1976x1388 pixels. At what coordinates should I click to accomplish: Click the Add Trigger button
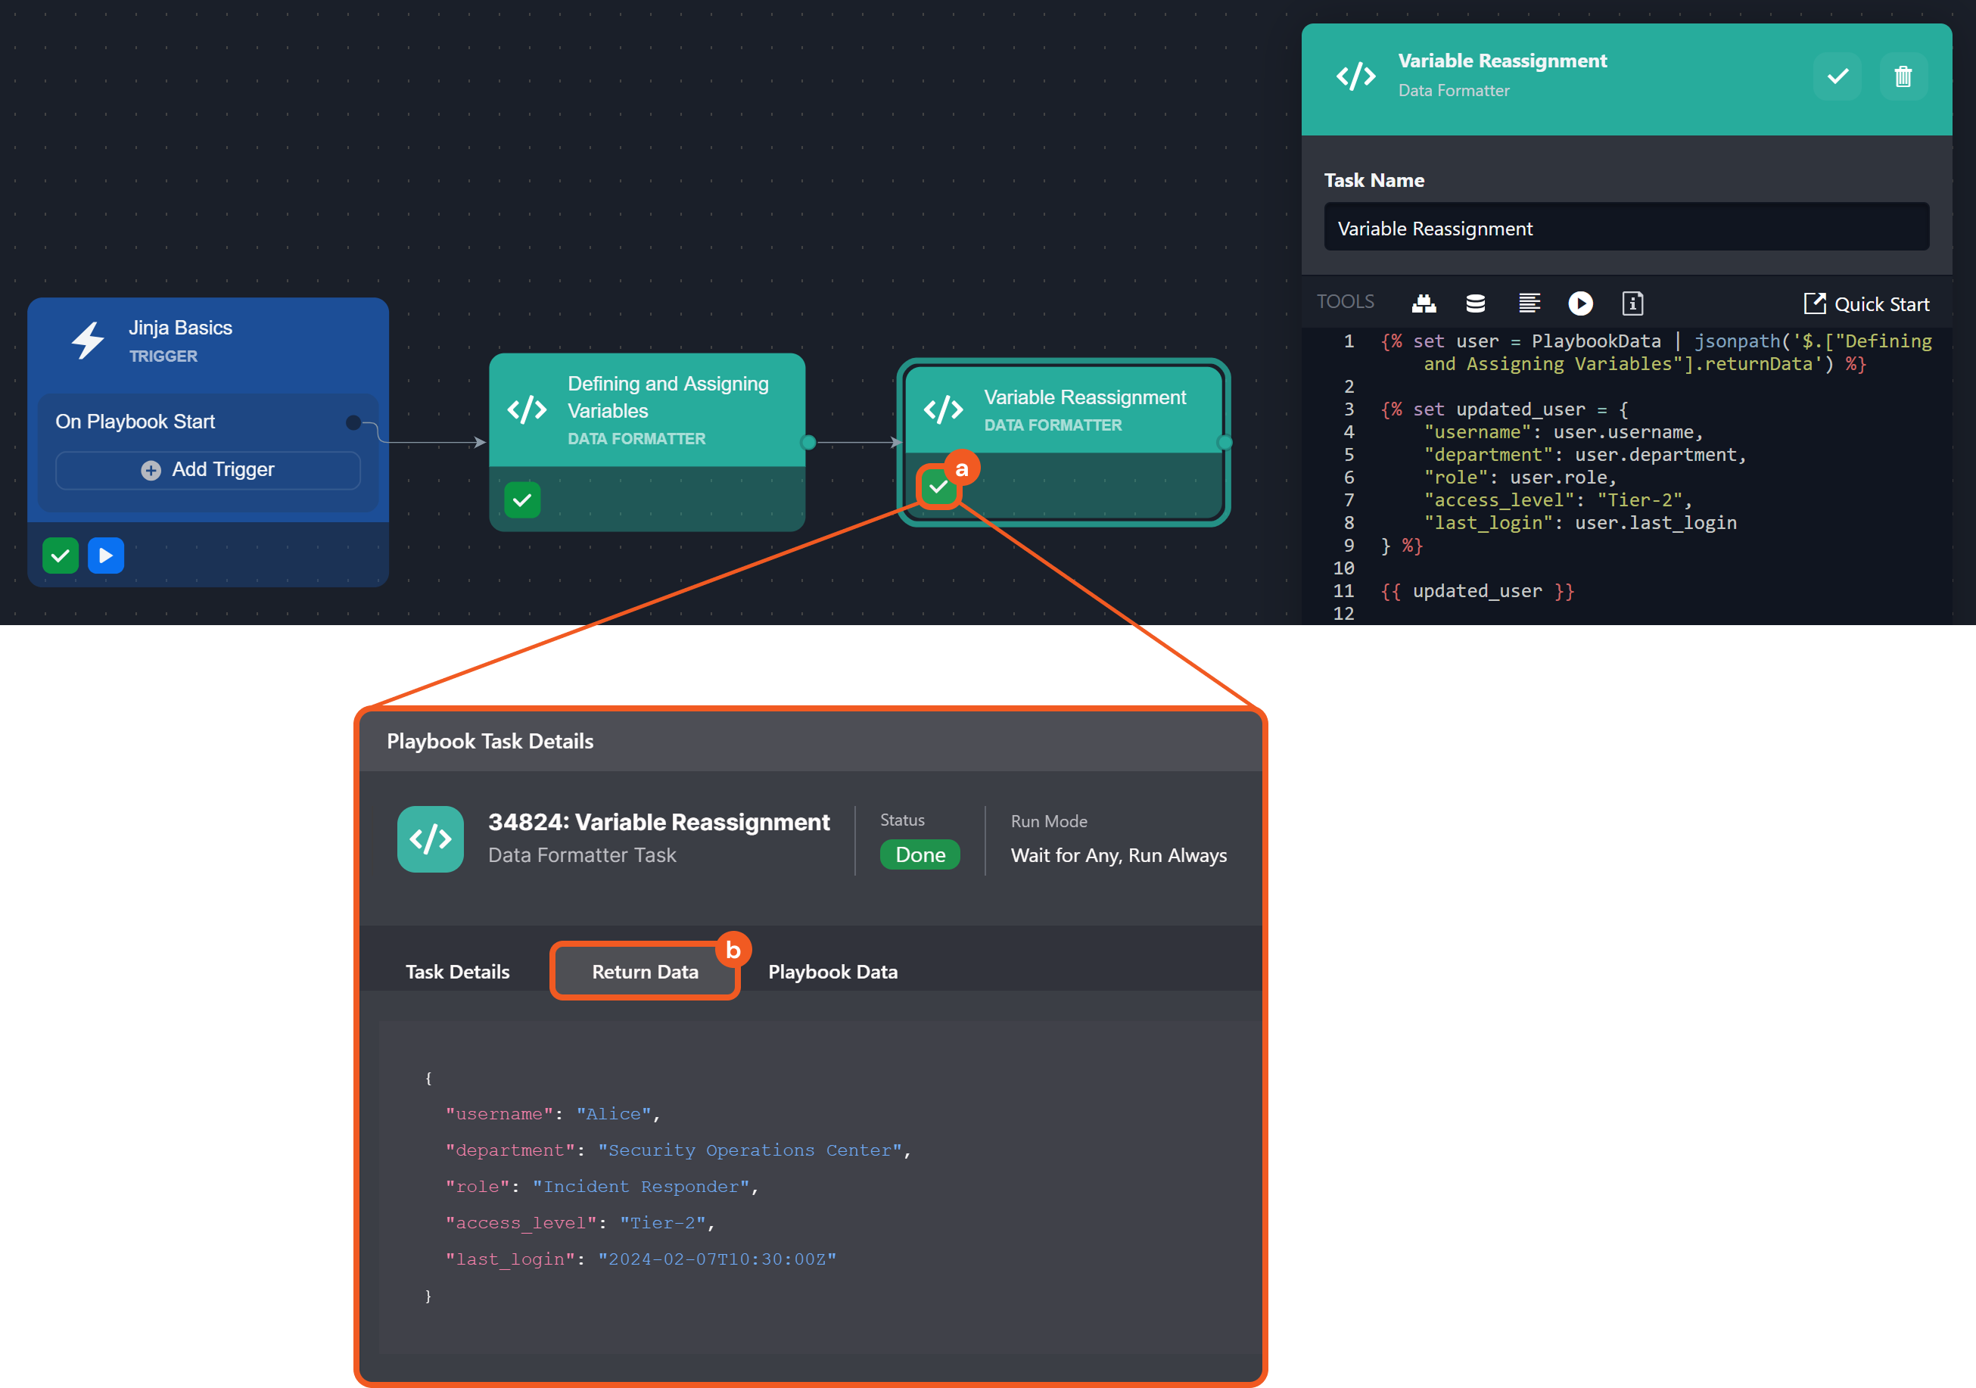click(208, 470)
